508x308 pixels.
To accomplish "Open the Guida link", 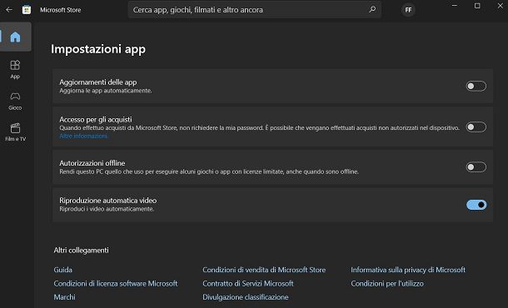I will [62, 270].
